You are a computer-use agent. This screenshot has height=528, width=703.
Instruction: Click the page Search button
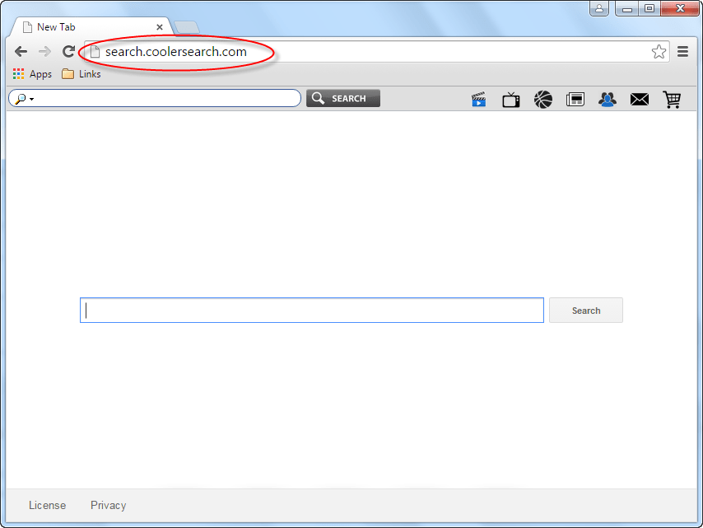[586, 311]
